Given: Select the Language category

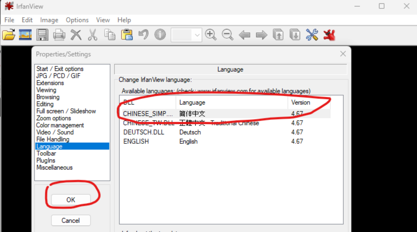Looking at the screenshot, I should coord(72,146).
